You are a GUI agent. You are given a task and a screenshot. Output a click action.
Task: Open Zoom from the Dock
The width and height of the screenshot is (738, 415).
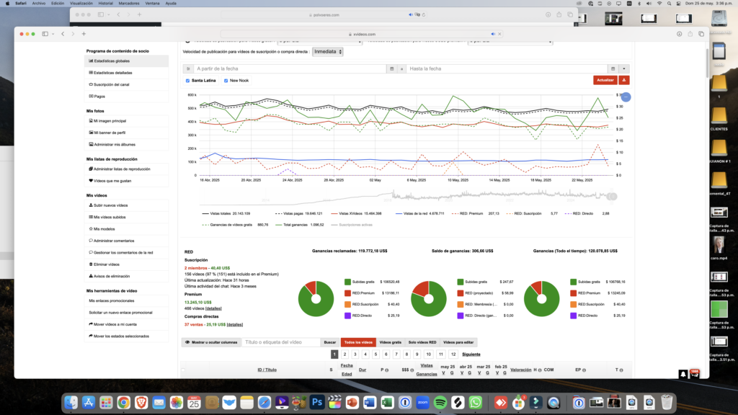tap(422, 402)
